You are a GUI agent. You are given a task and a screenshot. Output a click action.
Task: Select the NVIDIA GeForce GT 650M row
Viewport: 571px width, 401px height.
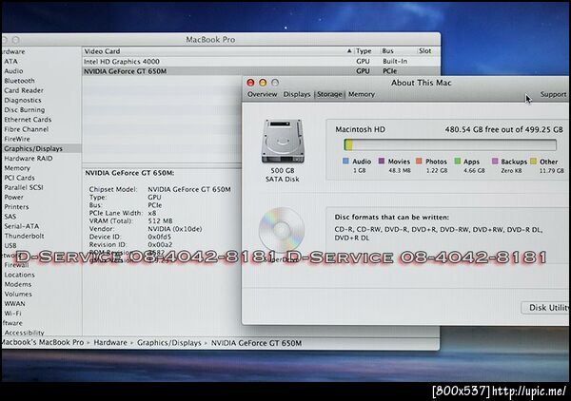coord(261,71)
